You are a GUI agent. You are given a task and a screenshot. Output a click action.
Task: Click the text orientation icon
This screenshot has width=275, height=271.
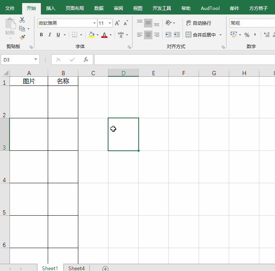pos(168,23)
